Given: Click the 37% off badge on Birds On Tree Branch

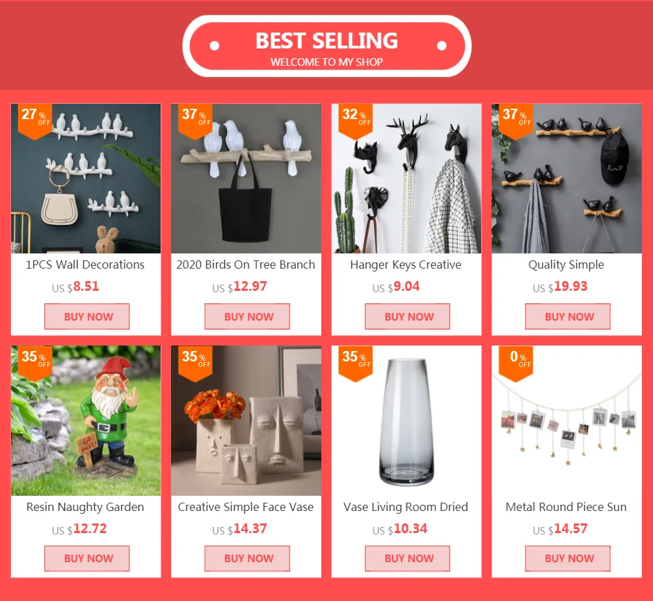Looking at the screenshot, I should (x=195, y=121).
